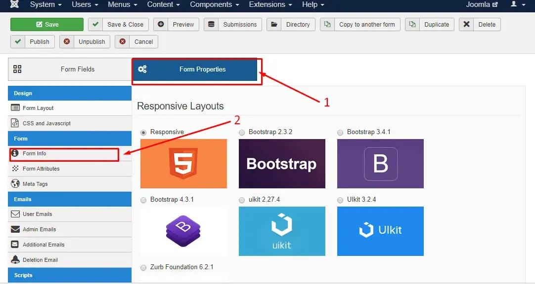The width and height of the screenshot is (535, 284).
Task: Click the Submissions database icon
Action: [211, 24]
